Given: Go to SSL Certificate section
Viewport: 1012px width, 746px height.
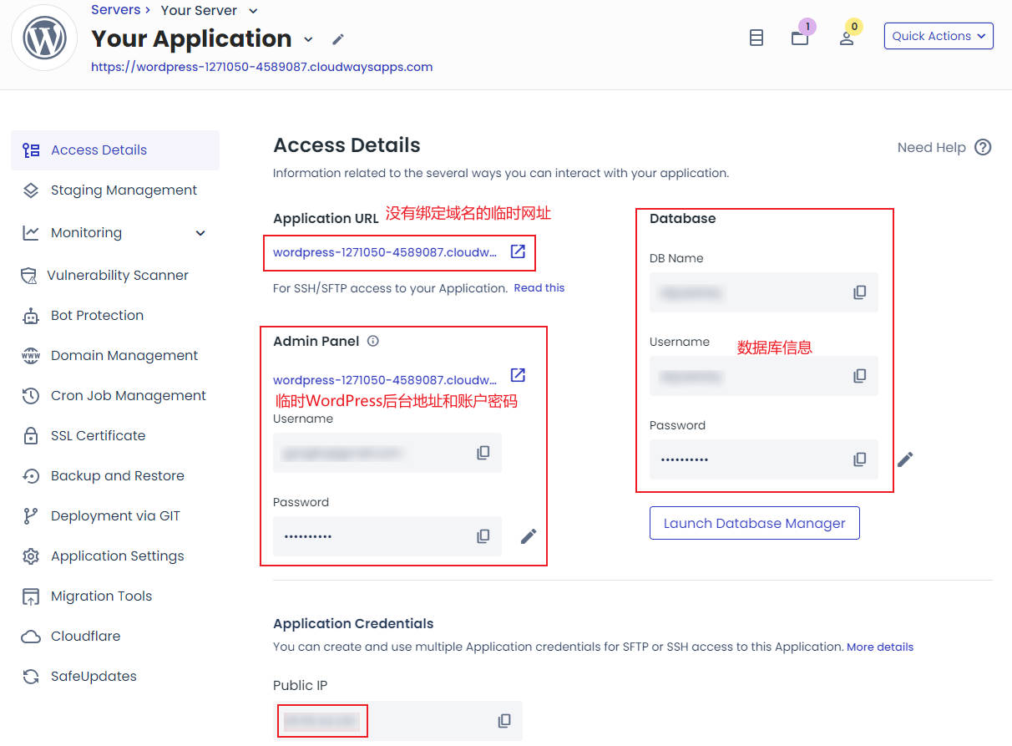Looking at the screenshot, I should [98, 436].
